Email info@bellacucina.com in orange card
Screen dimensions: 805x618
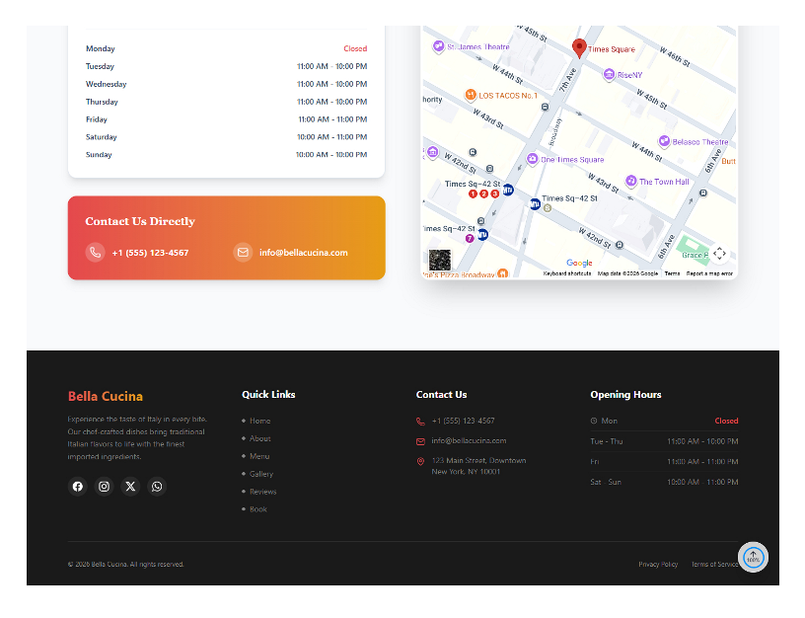[304, 253]
